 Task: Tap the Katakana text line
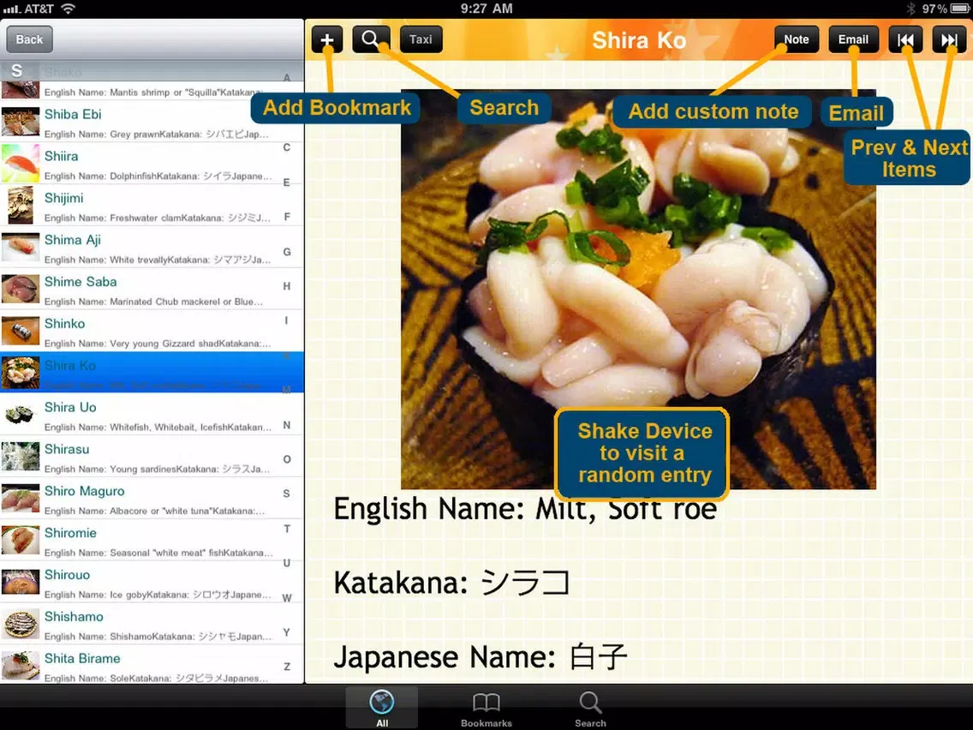tap(451, 583)
